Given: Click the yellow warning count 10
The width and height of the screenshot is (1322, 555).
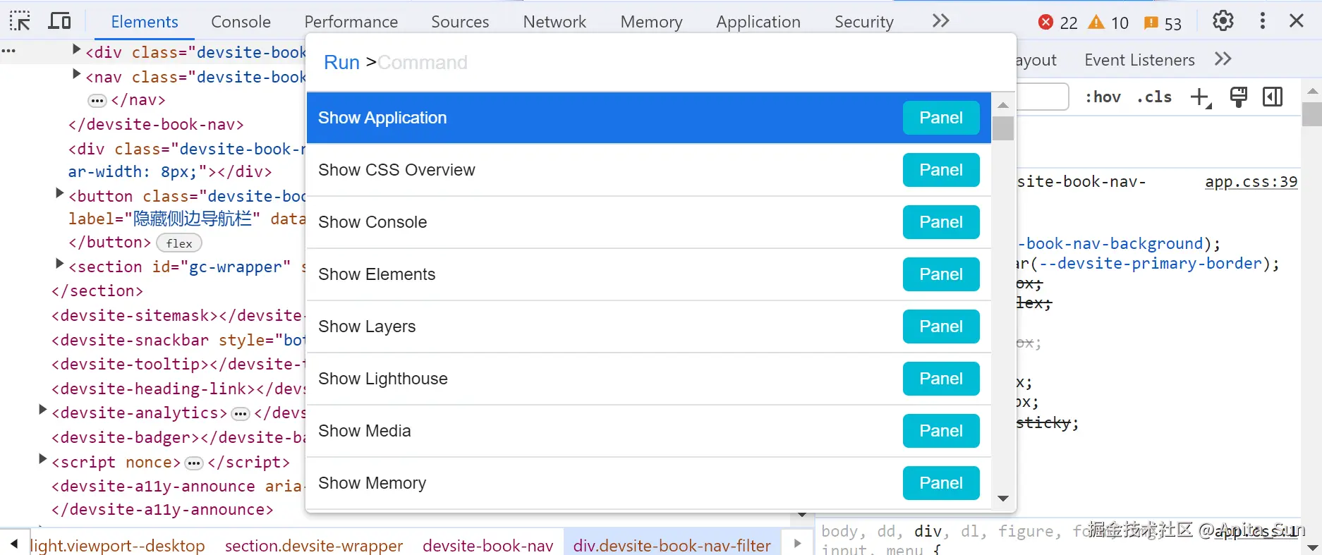Looking at the screenshot, I should coord(1108,23).
